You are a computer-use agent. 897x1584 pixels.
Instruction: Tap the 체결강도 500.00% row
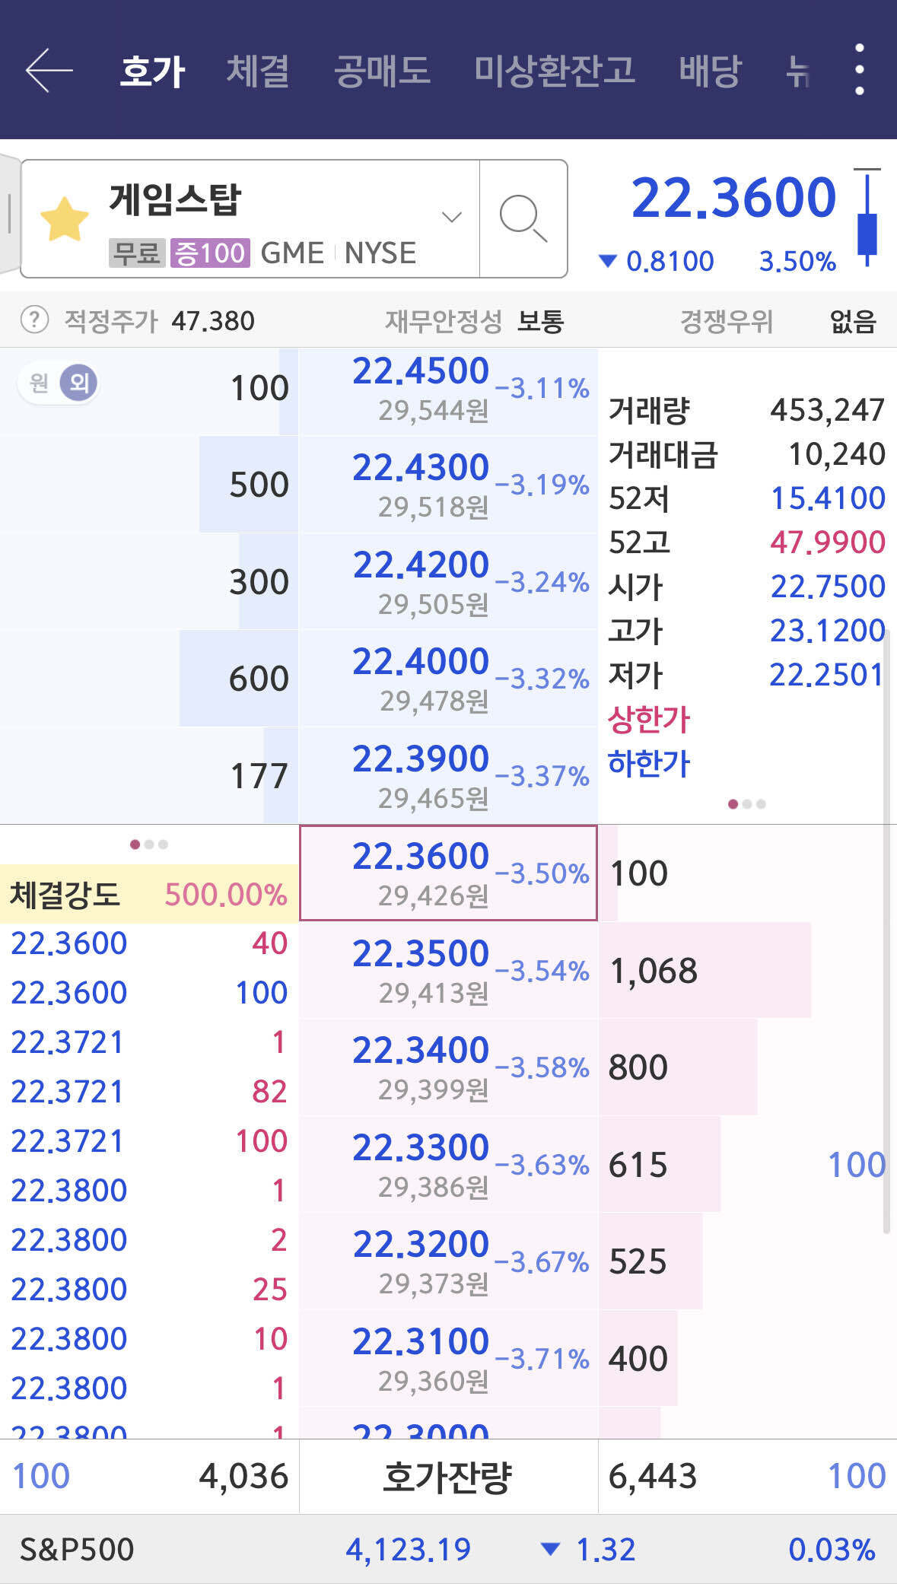coord(149,894)
